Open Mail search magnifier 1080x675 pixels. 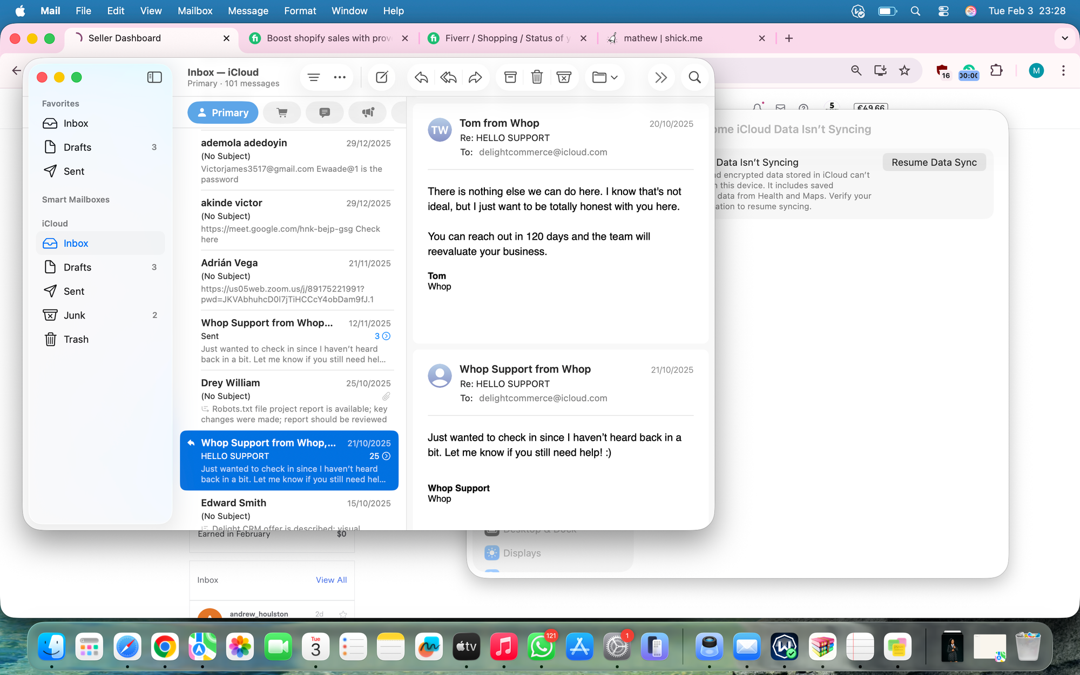coord(694,77)
